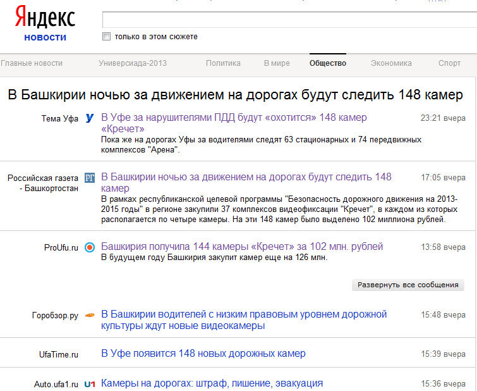The width and height of the screenshot is (477, 391).
Task: Click the Российская газета РГ icon
Action: click(x=90, y=178)
